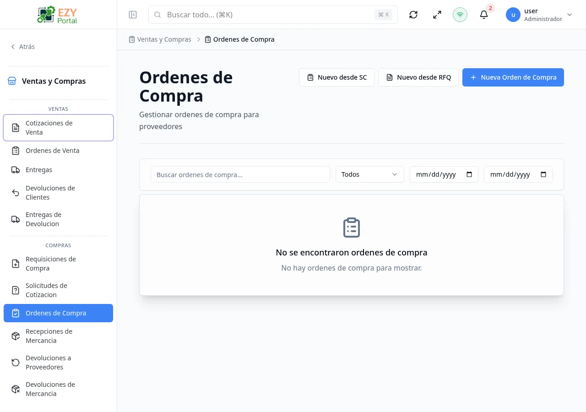Open Requisiciones de Compra menu item

[x=58, y=264]
